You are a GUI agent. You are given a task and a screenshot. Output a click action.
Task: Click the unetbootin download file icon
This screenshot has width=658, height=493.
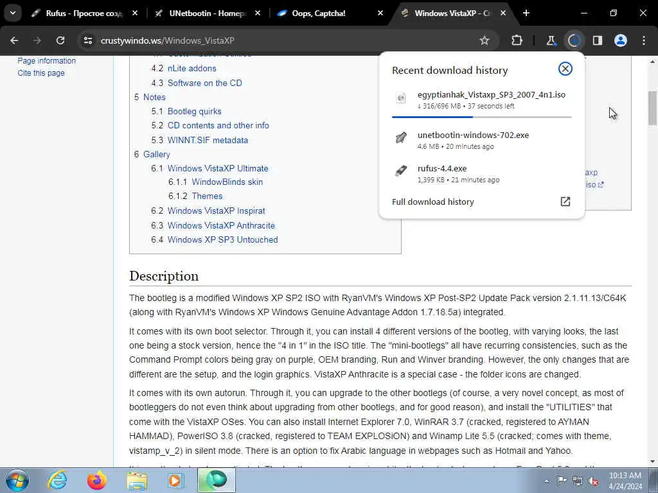(x=401, y=137)
